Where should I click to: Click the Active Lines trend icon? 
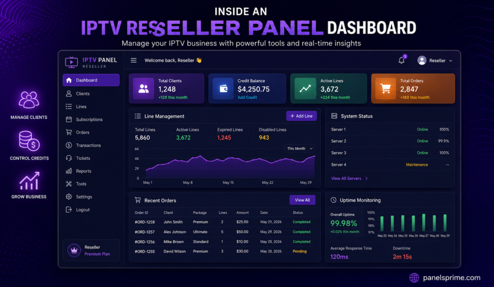point(305,89)
